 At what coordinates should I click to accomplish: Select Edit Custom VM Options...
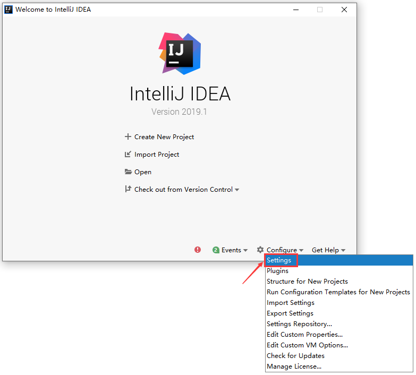coord(340,346)
